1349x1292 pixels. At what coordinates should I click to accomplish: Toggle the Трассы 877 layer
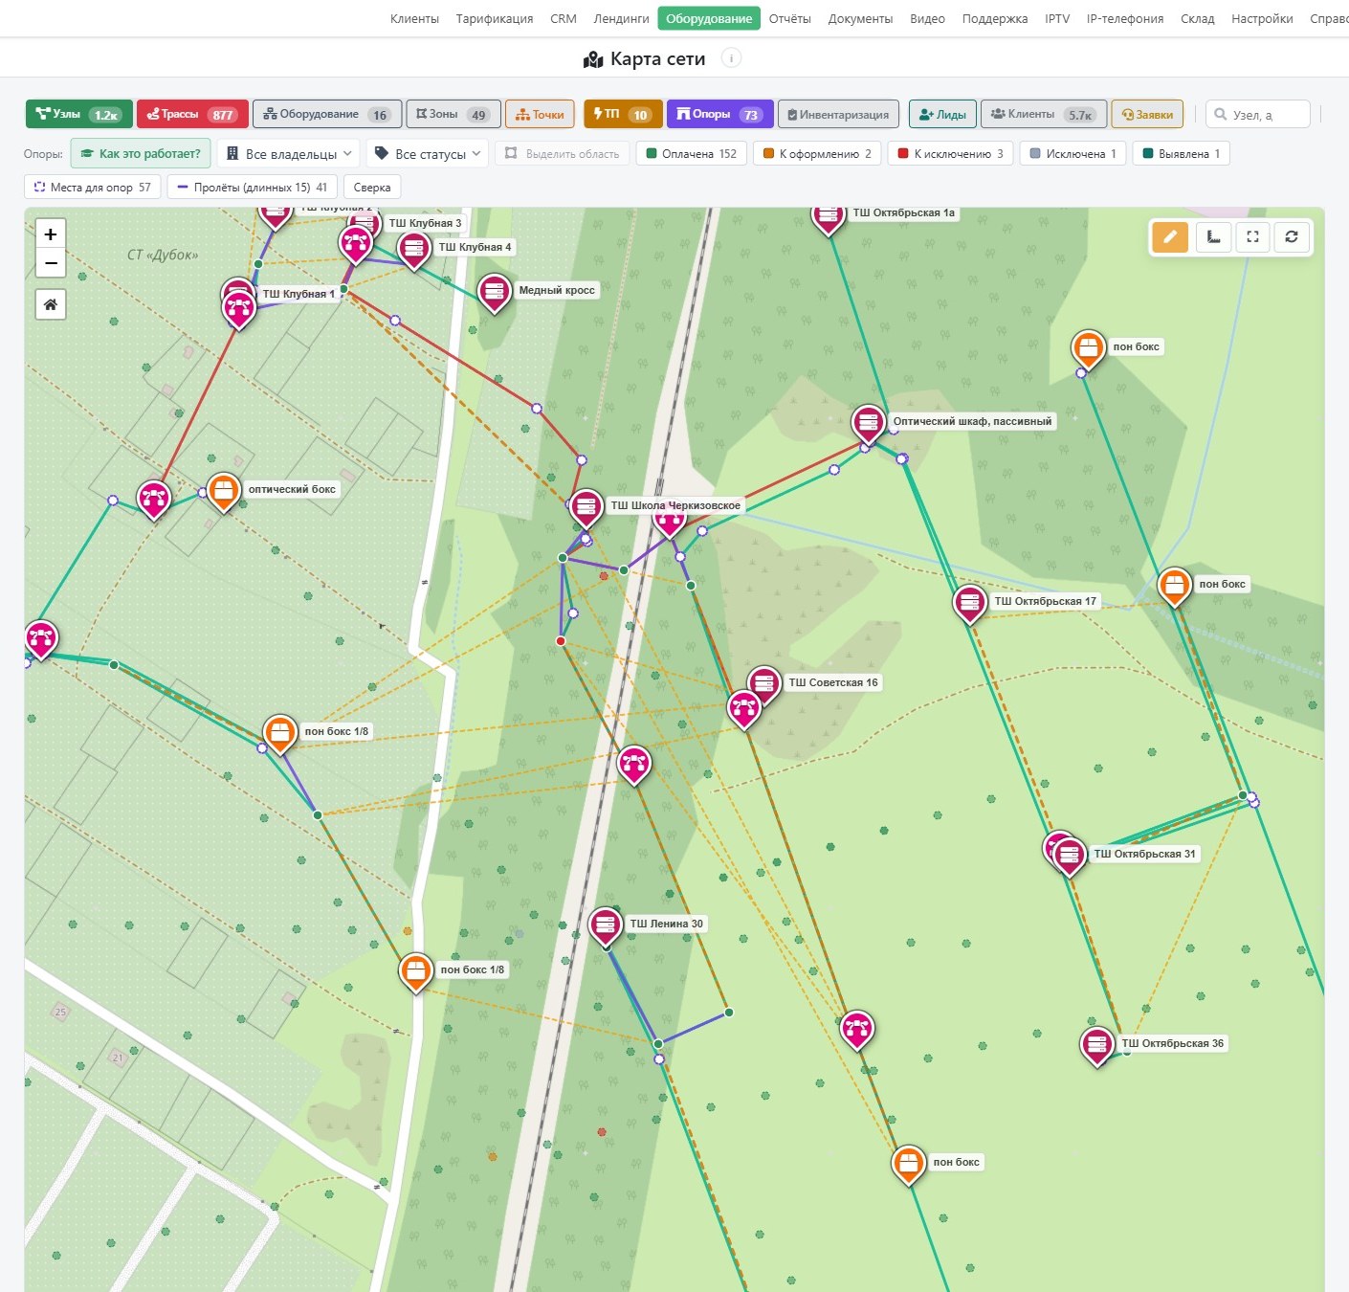point(192,114)
